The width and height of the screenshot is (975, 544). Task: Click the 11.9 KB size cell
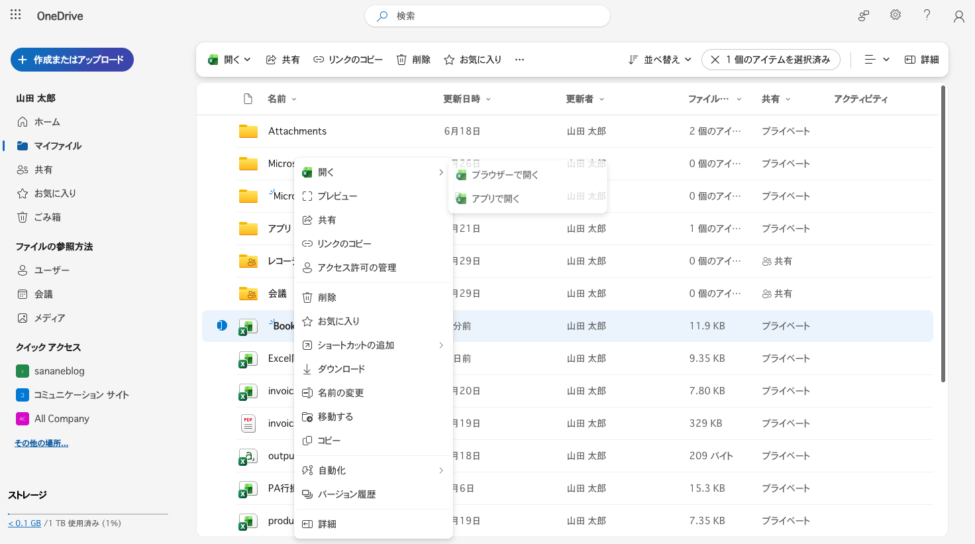point(707,326)
